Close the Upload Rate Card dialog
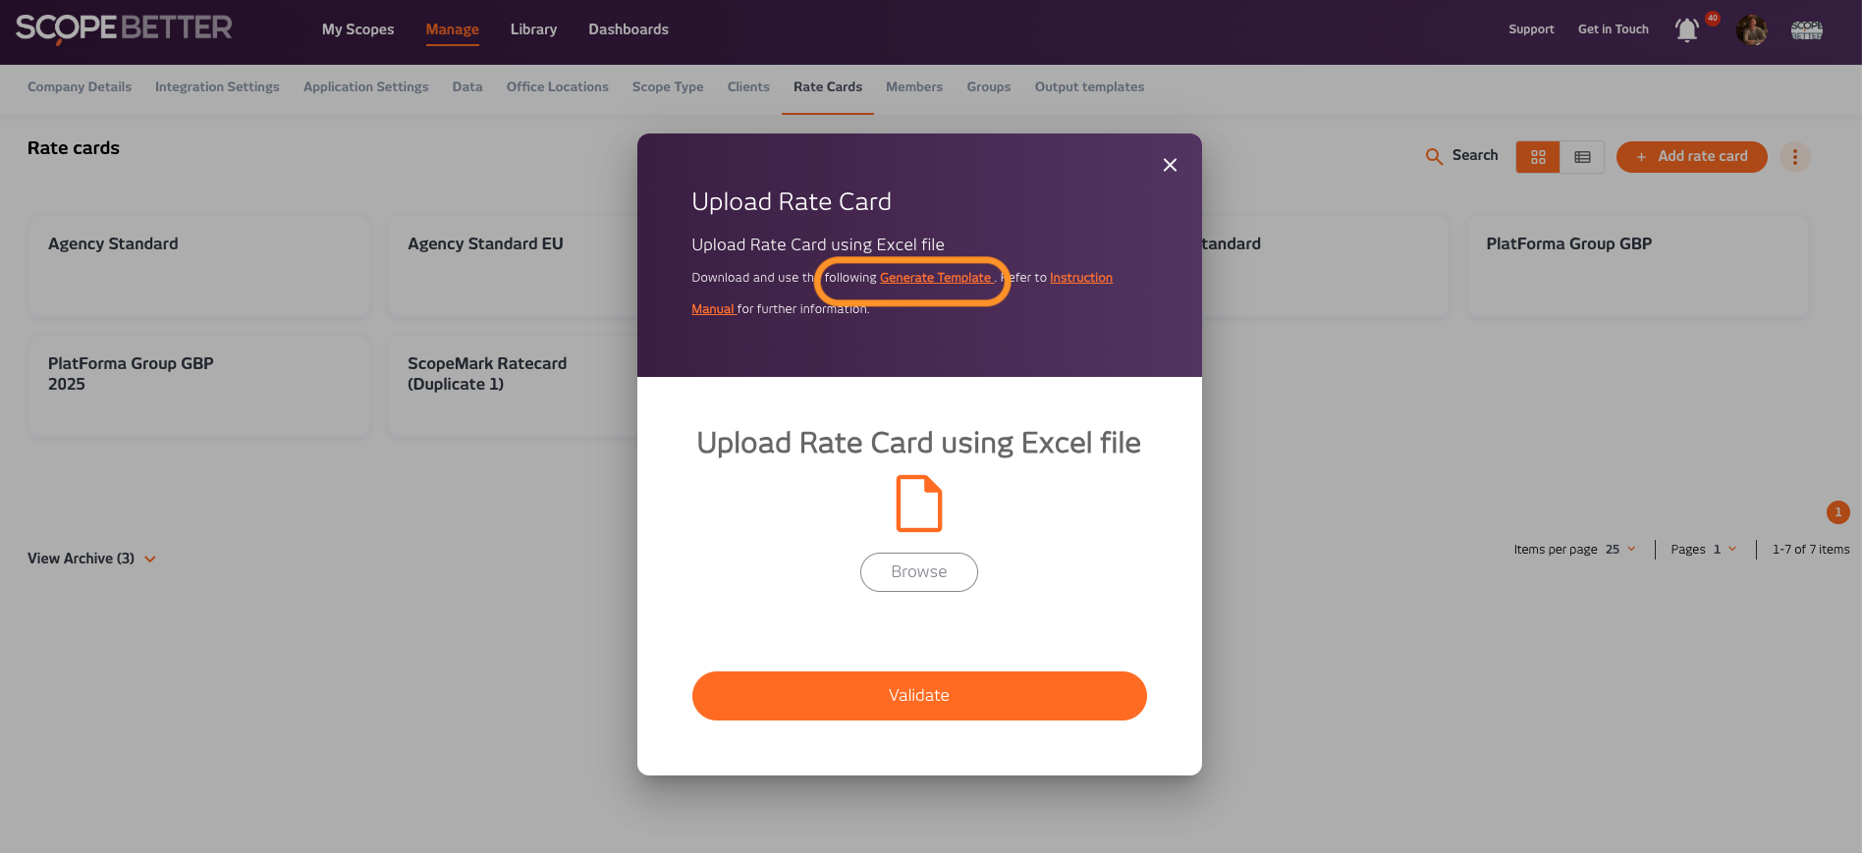This screenshot has width=1862, height=853. tap(1170, 165)
